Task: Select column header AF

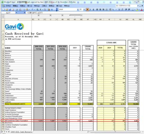Action: (88, 19)
